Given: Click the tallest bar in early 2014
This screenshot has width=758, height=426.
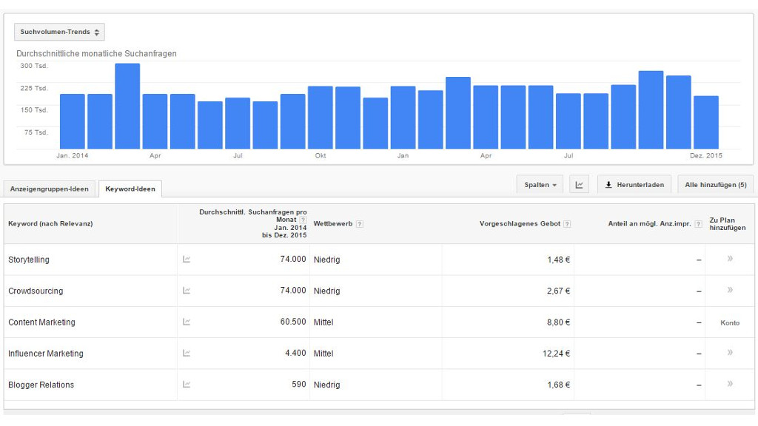Looking at the screenshot, I should click(127, 106).
